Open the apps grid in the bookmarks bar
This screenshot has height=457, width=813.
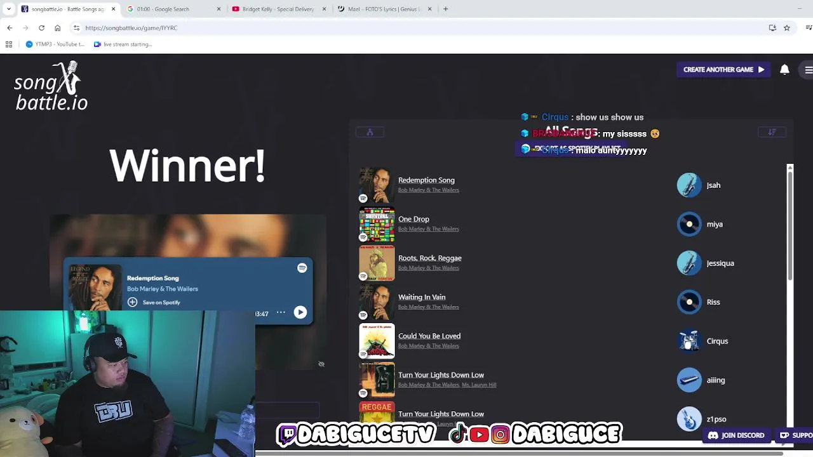click(x=9, y=44)
